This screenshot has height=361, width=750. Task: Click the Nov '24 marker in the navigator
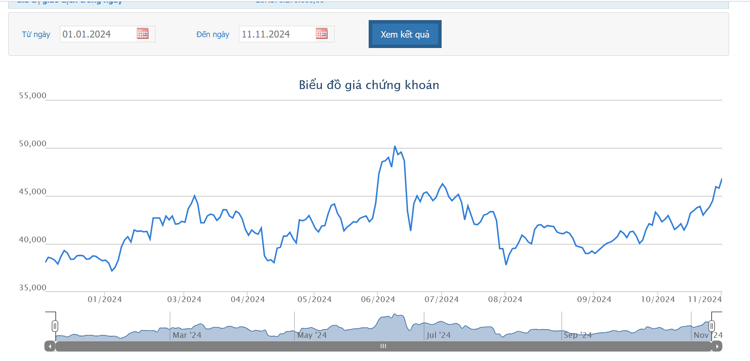click(x=708, y=335)
